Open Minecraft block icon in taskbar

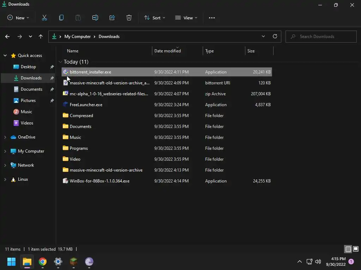tap(73, 262)
